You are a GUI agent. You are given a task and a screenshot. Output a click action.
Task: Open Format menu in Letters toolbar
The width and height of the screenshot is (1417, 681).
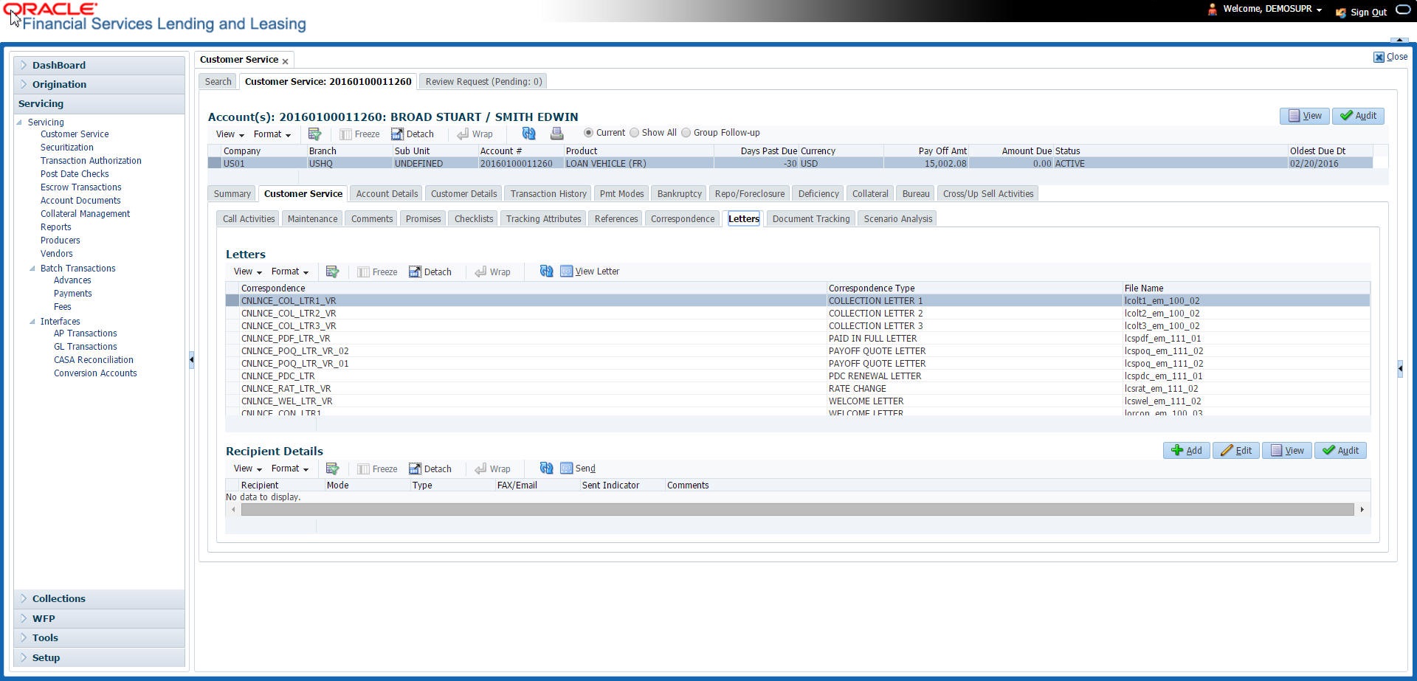[x=290, y=272]
